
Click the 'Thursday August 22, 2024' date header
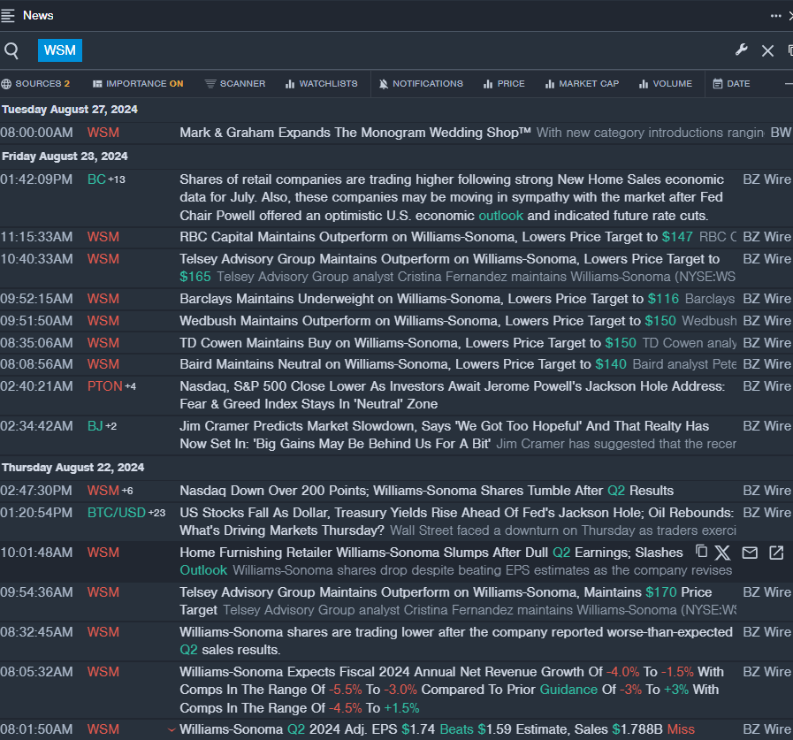click(x=72, y=468)
